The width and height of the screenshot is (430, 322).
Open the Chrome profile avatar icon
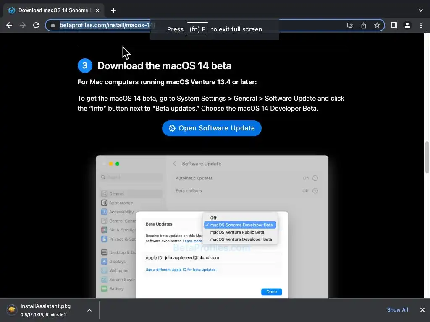coord(407,25)
